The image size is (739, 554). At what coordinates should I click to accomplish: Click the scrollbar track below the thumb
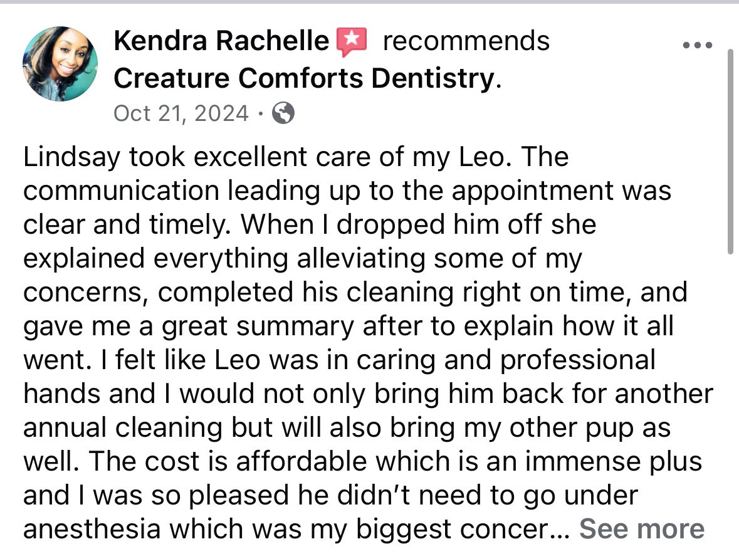point(730,400)
